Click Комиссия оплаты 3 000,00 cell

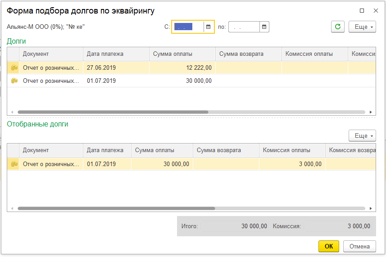coord(291,164)
